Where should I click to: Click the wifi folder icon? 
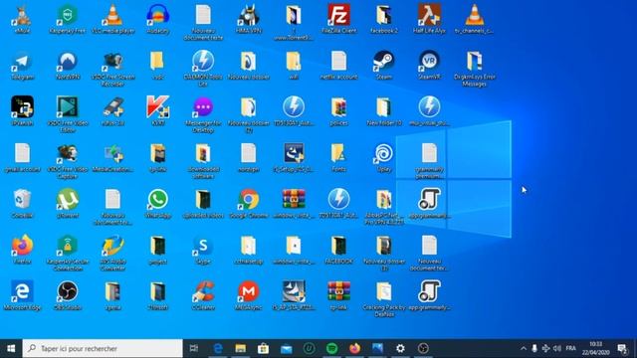[294, 65]
